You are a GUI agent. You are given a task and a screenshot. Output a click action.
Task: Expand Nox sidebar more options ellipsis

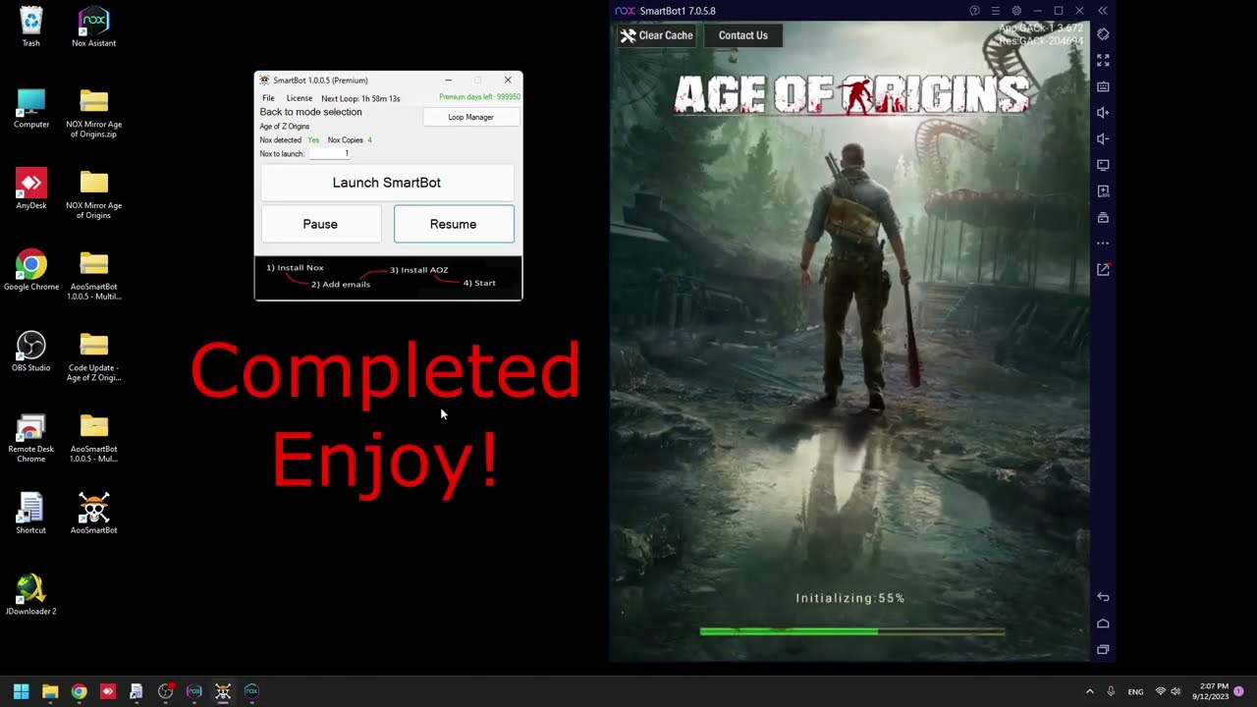[x=1103, y=243]
